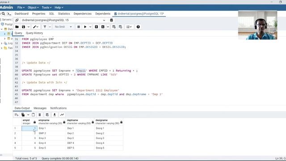The image size is (286, 161).
Task: Open the query tool Help question icon
Action: [x=138, y=27]
